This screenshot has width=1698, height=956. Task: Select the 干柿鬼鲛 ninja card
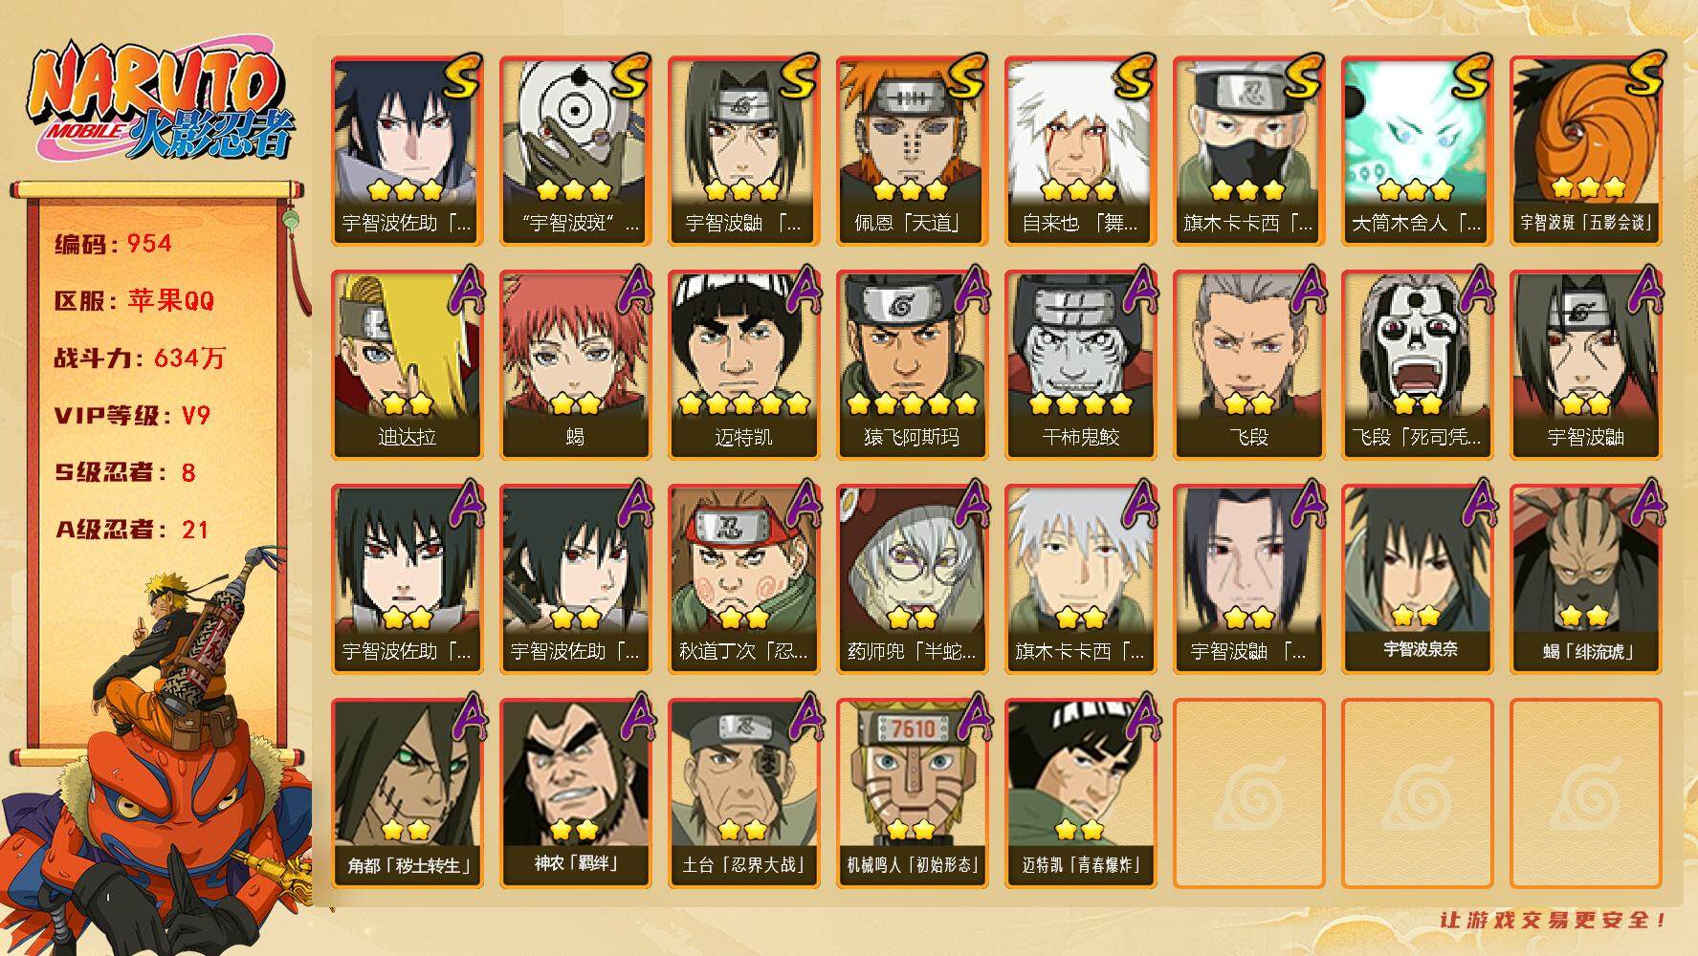[1080, 365]
